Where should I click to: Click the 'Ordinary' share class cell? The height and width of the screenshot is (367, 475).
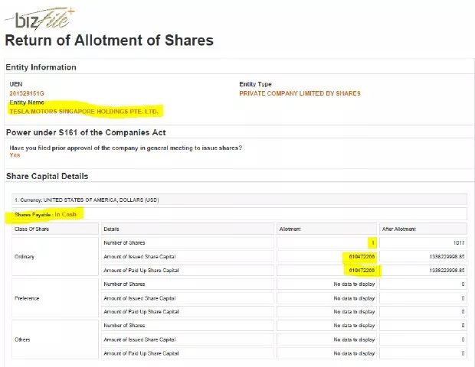(55, 256)
